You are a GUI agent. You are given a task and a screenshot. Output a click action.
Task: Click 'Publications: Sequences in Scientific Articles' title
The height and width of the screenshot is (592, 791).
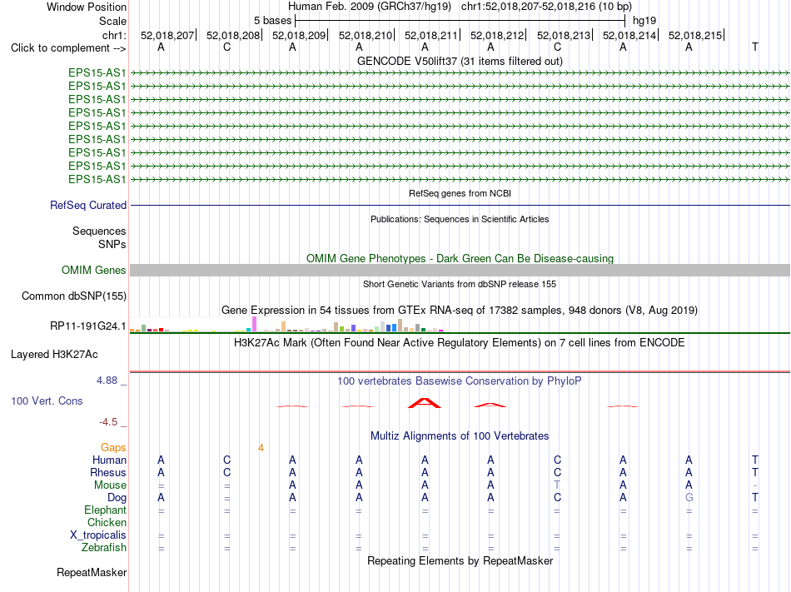tap(460, 219)
